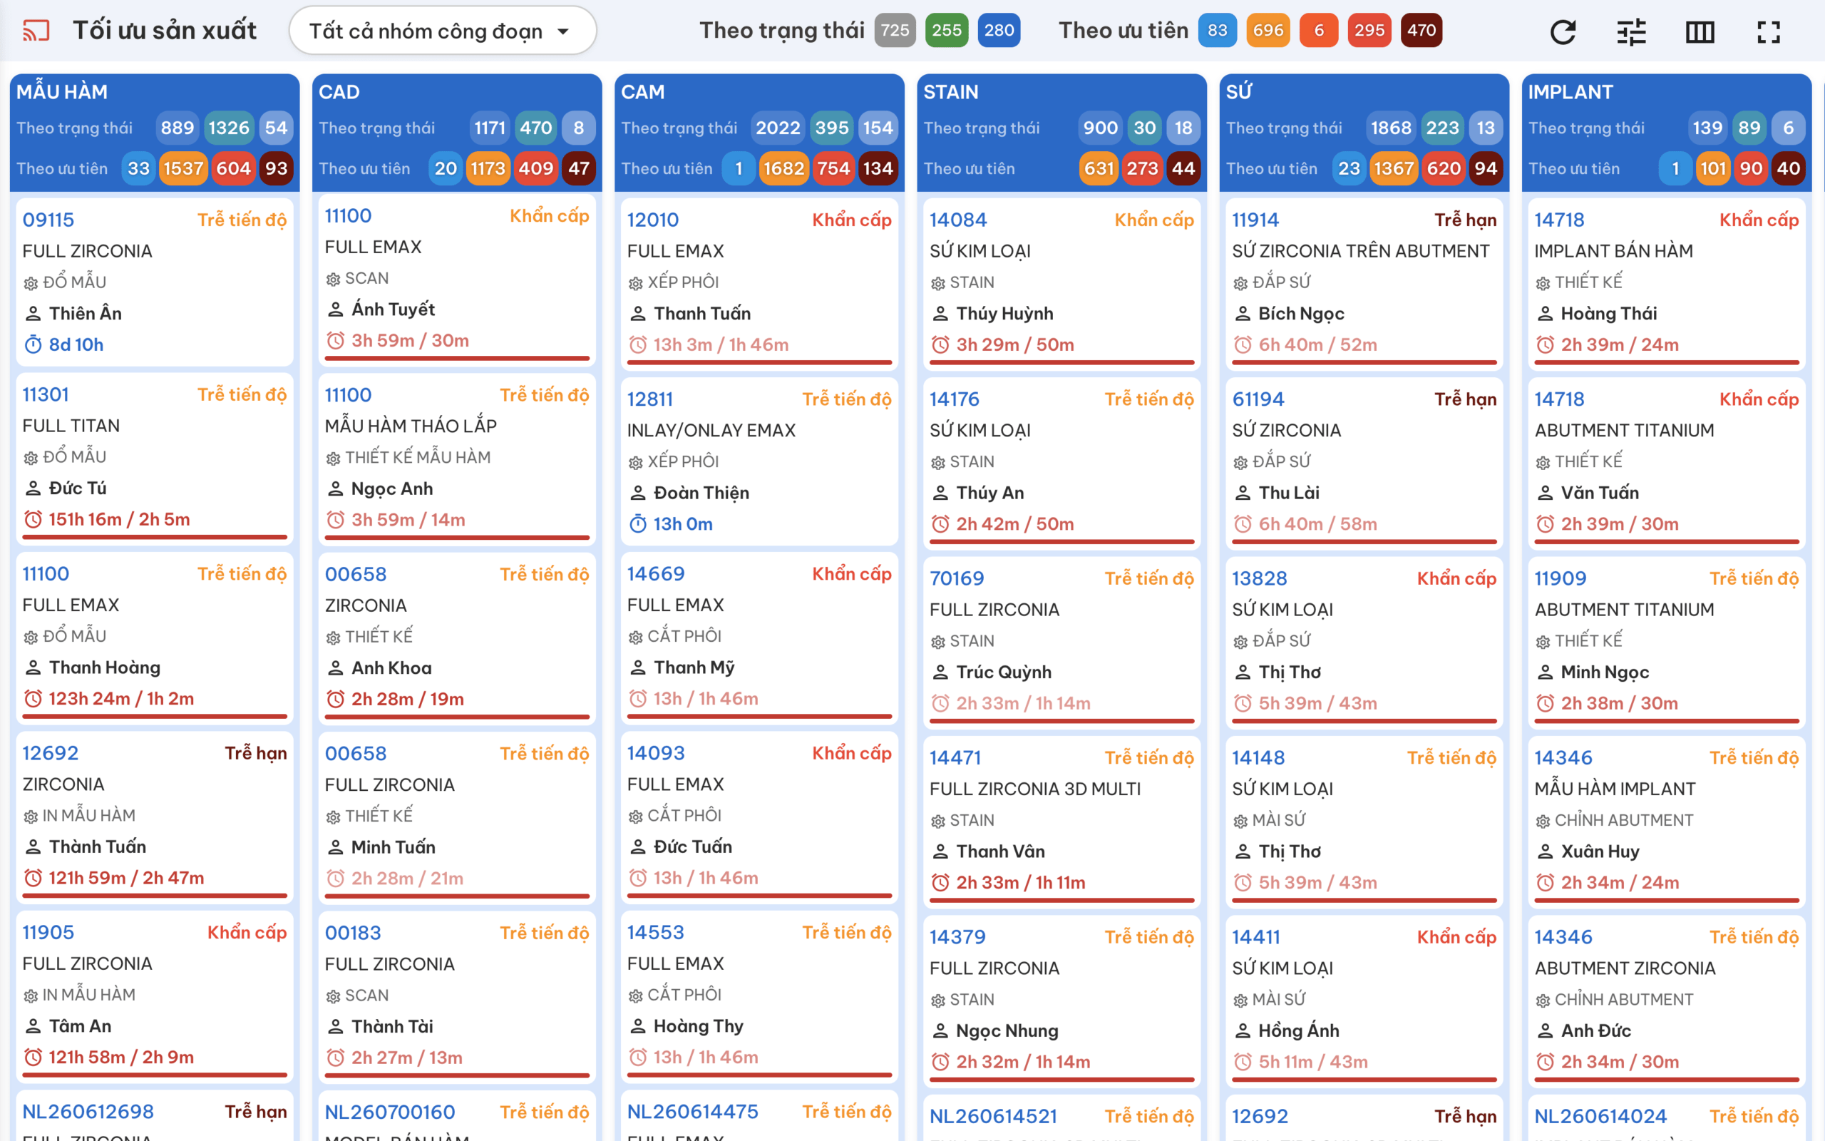Viewport: 1825px width, 1141px height.
Task: Toggle the gray 725 status filter badge
Action: (x=895, y=30)
